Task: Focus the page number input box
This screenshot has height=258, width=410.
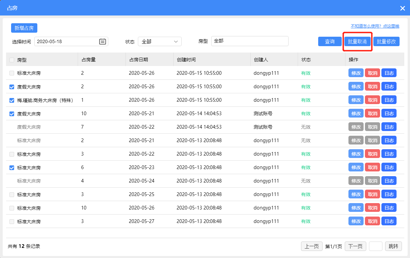Action: [x=376, y=246]
